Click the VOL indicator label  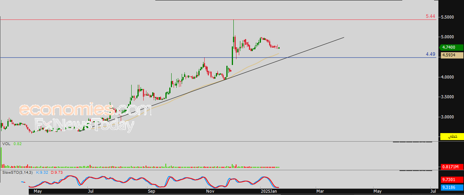click(x=6, y=144)
